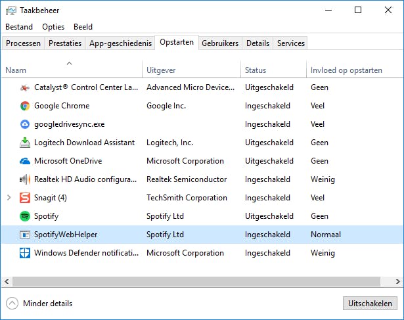Click the Catalyst Control Center icon
This screenshot has height=320, width=404.
24,87
